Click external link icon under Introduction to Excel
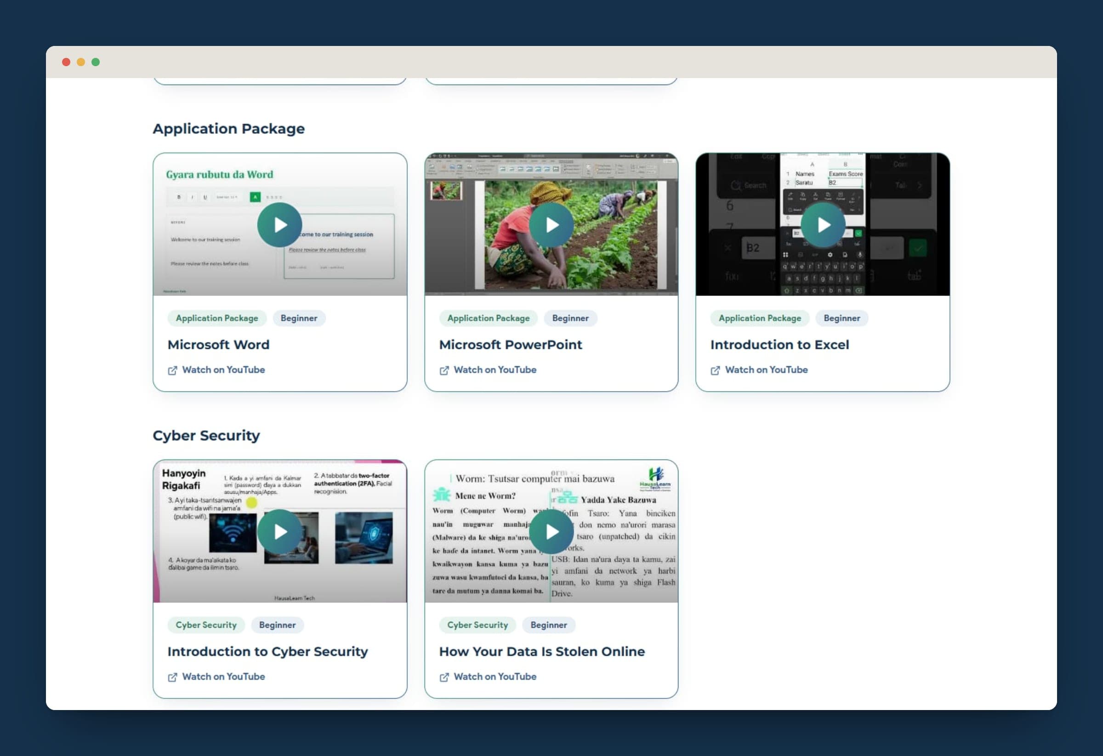Image resolution: width=1103 pixels, height=756 pixels. (715, 370)
